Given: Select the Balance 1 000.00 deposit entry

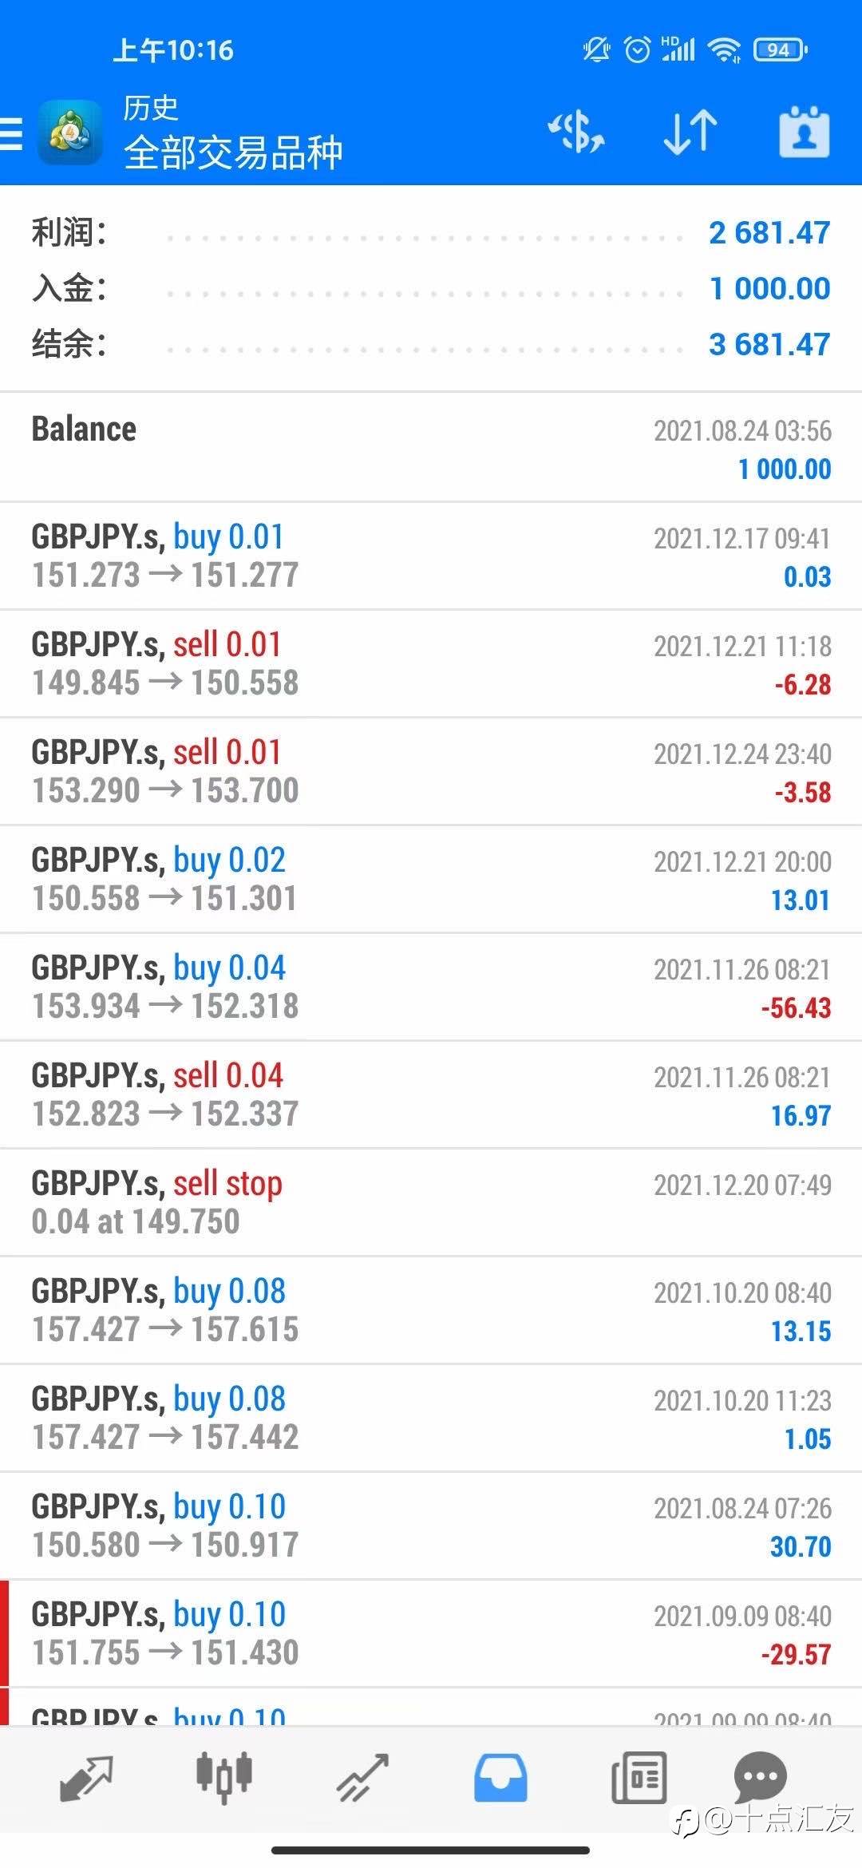Looking at the screenshot, I should tap(431, 447).
